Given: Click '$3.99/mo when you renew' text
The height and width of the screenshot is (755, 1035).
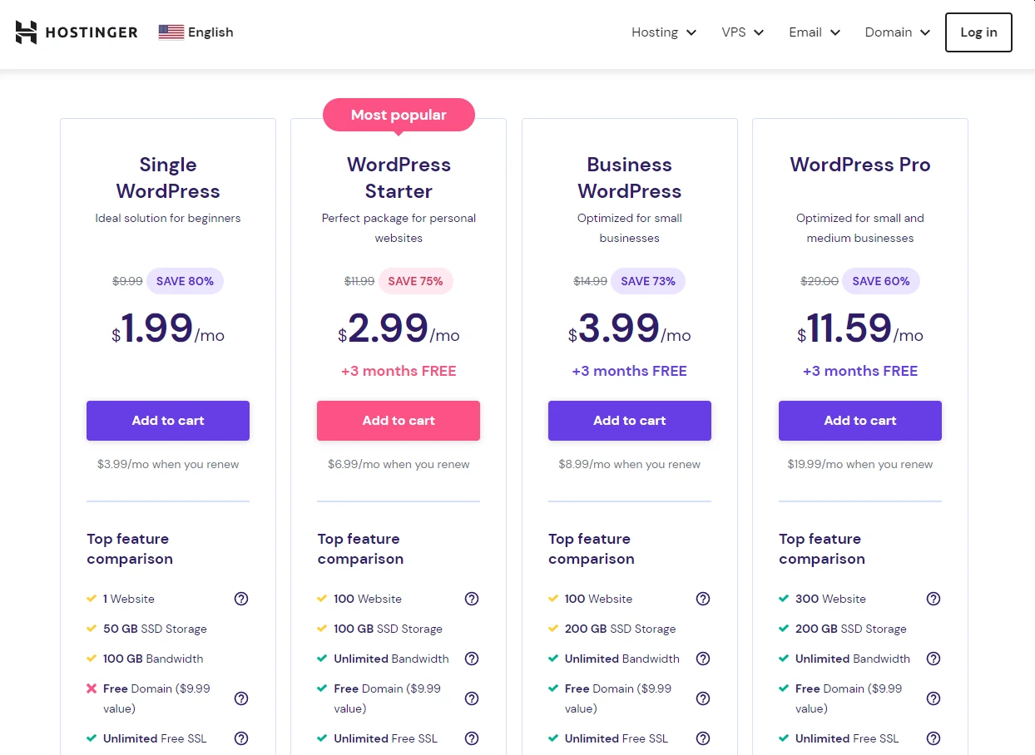Looking at the screenshot, I should [x=168, y=464].
